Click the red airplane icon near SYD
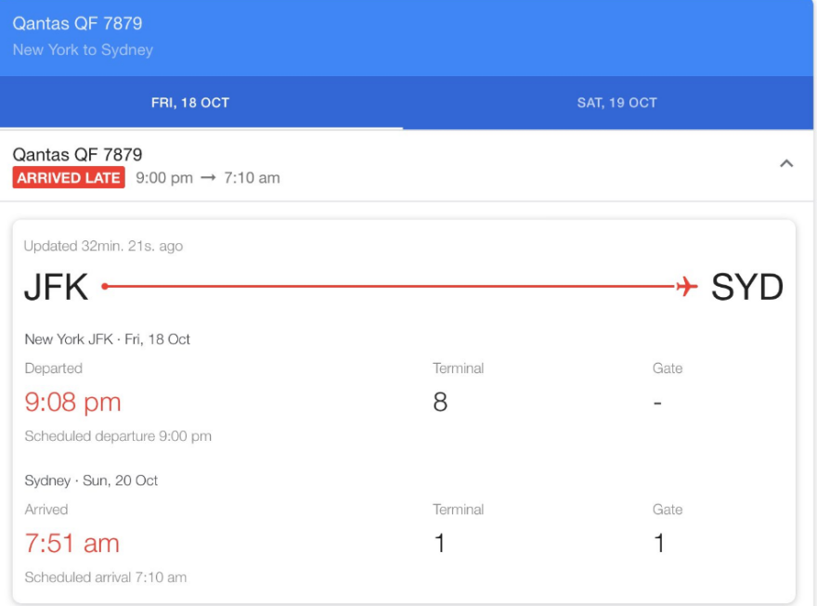 pyautogui.click(x=686, y=287)
